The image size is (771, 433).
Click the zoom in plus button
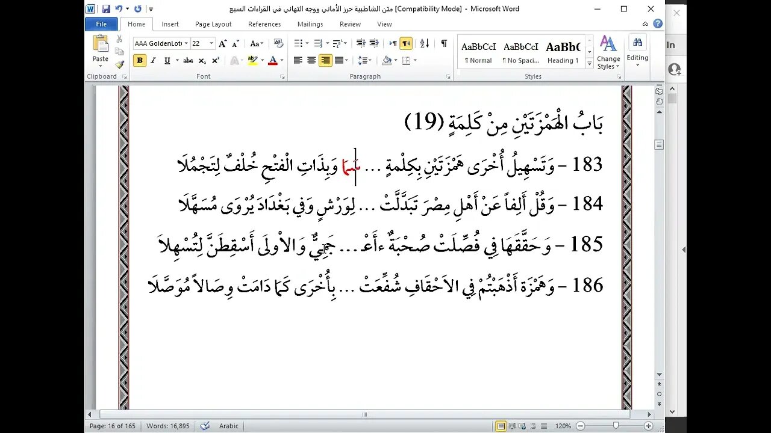[648, 426]
